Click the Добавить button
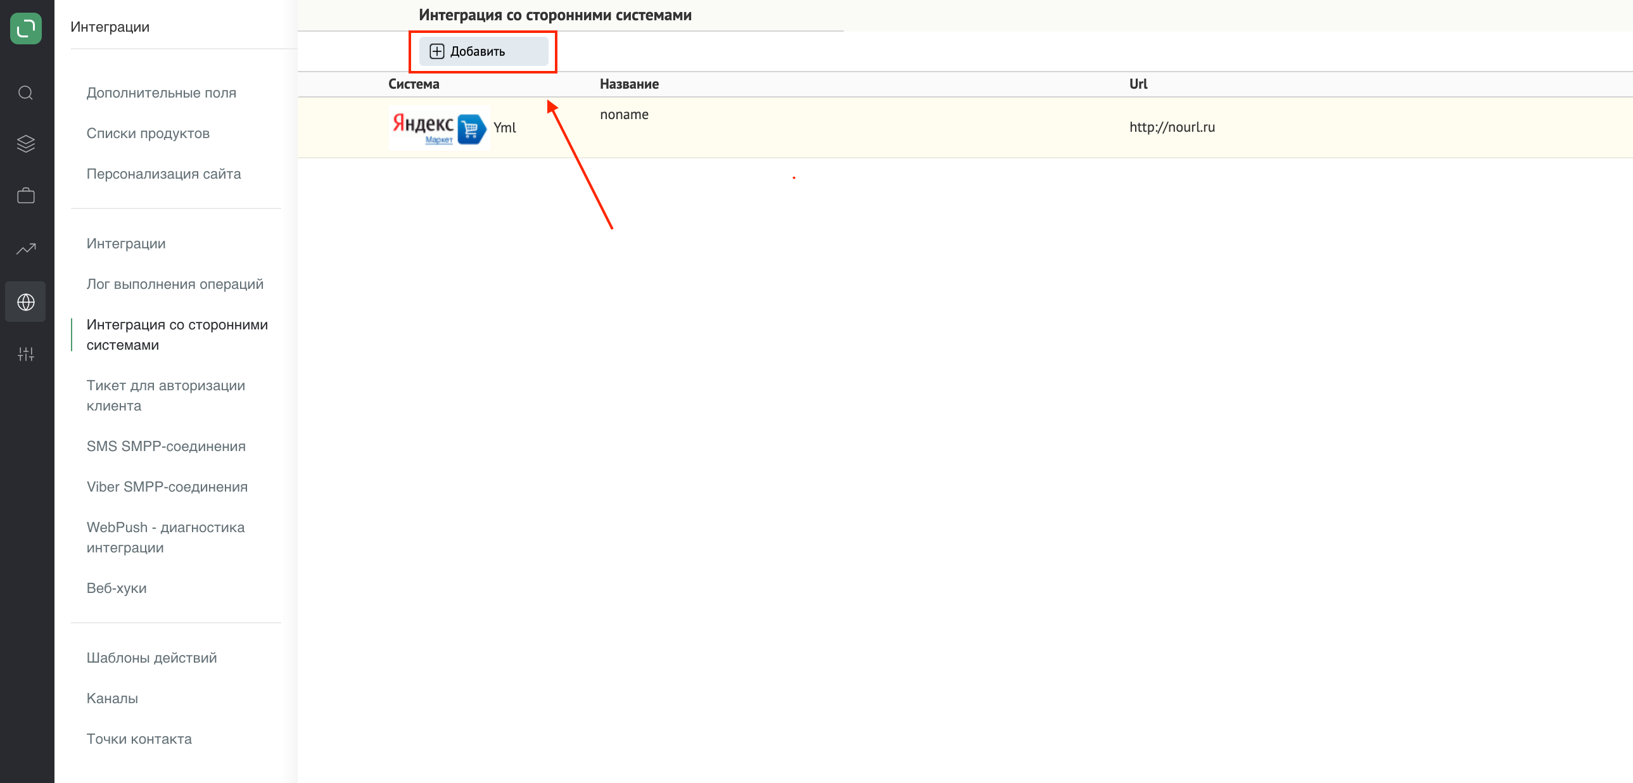 tap(483, 51)
